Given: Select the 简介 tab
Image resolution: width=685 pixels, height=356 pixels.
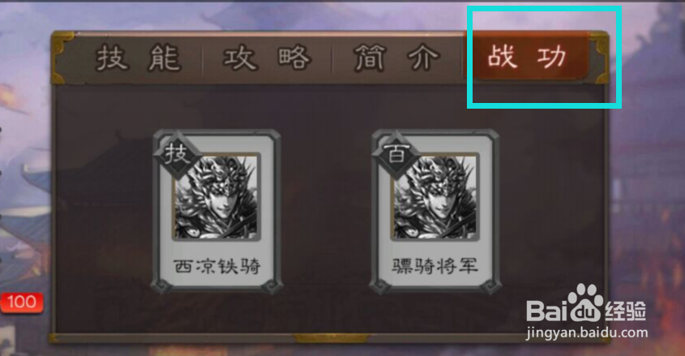Looking at the screenshot, I should coord(396,58).
